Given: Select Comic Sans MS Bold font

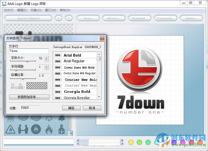Looking at the screenshot, I should tap(75, 67).
